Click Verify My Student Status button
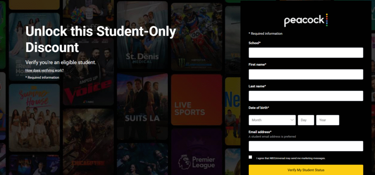This screenshot has width=375, height=175. pyautogui.click(x=306, y=170)
